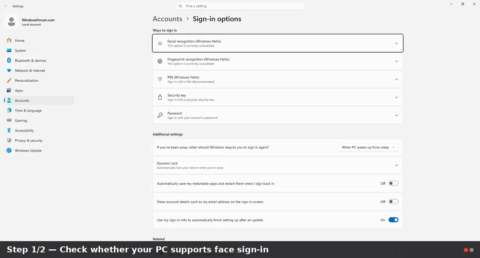This screenshot has width=480, height=258.
Task: Expand the Security key chevron
Action: (x=396, y=97)
